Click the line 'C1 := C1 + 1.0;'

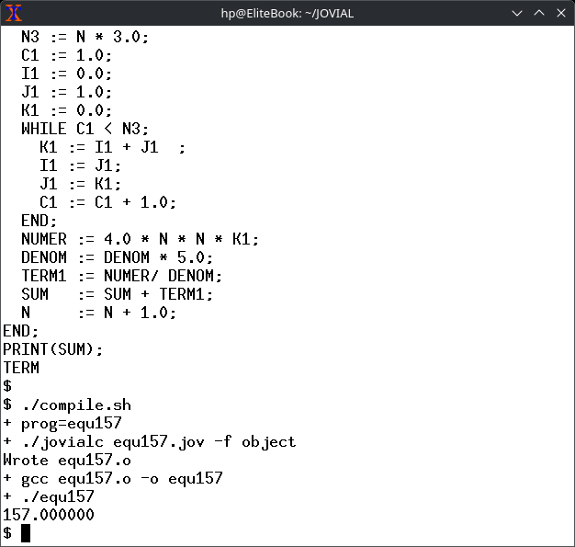(x=107, y=202)
